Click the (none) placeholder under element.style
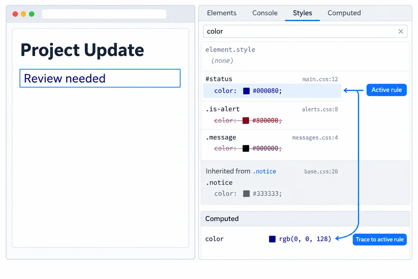This screenshot has height=279, width=418. coord(222,61)
